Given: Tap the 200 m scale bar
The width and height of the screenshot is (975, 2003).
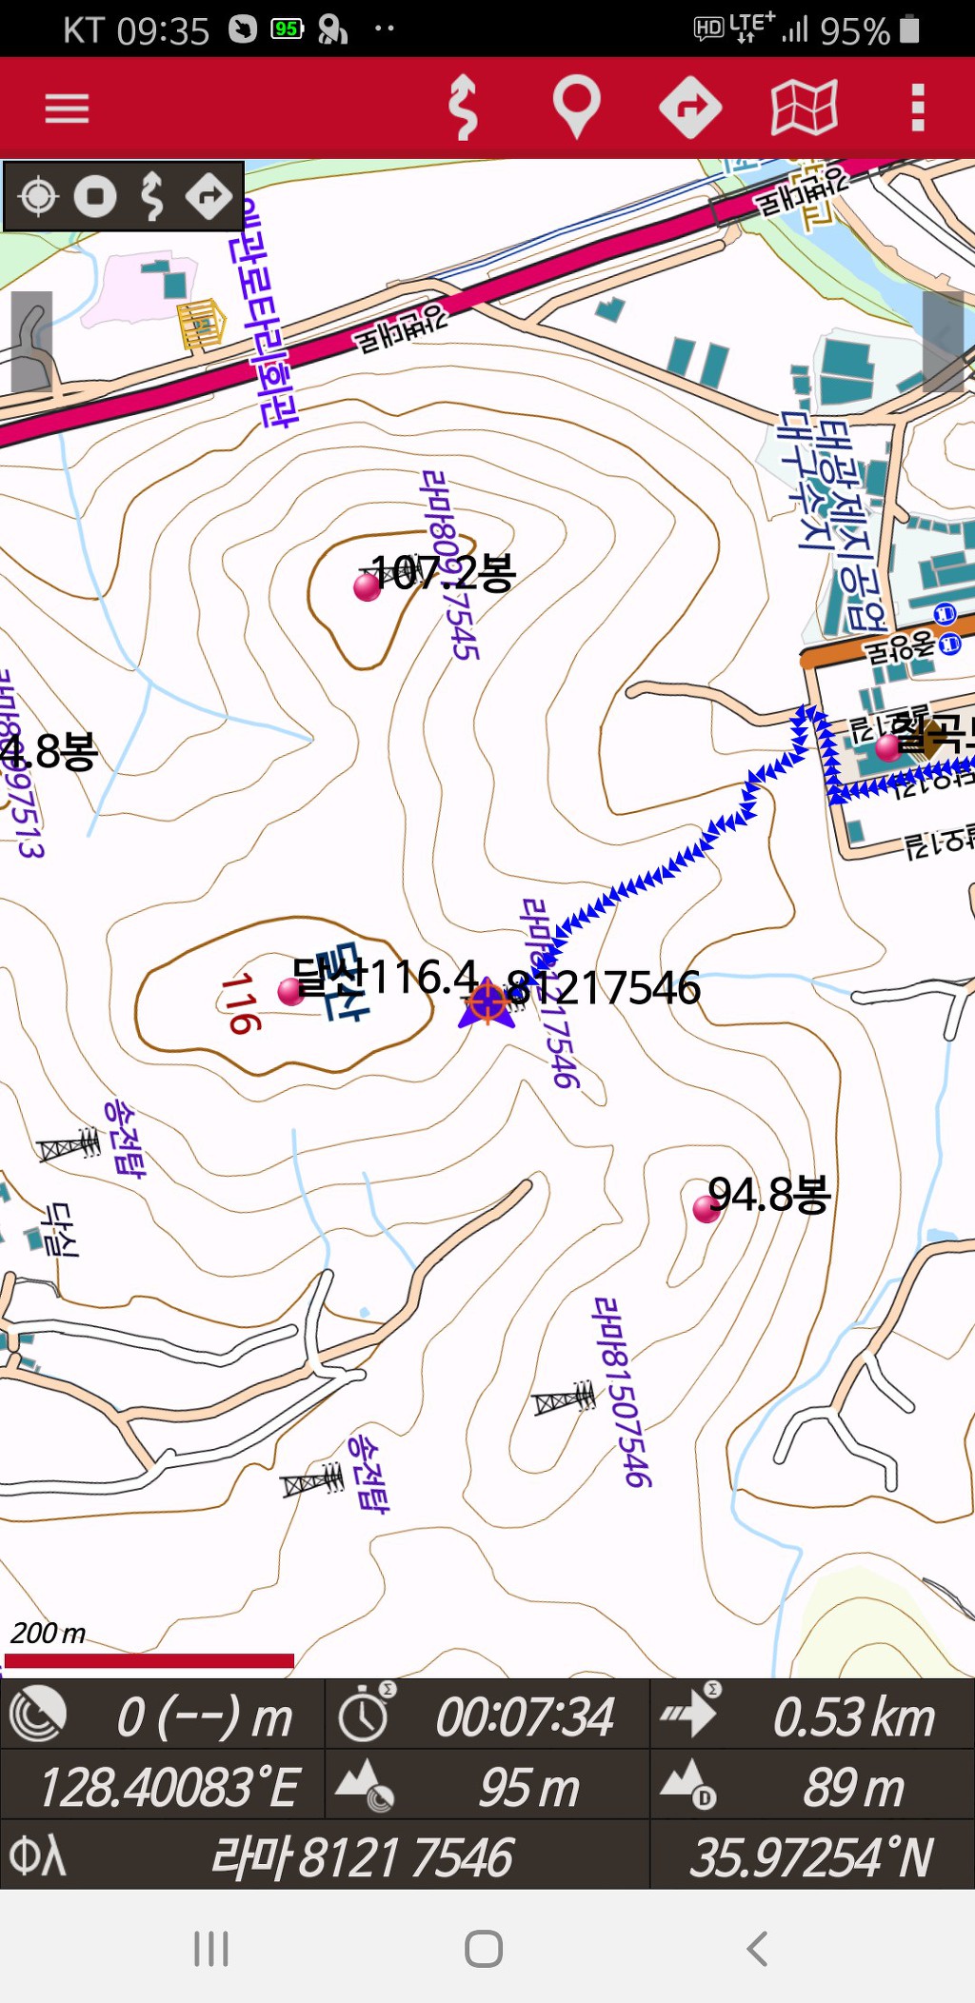Looking at the screenshot, I should click(149, 1661).
